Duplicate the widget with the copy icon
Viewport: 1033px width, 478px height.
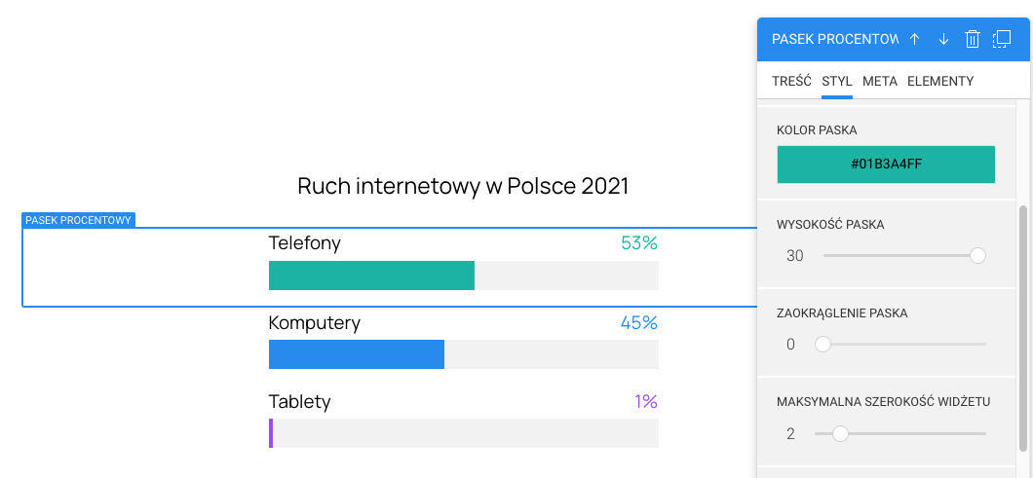point(1002,39)
